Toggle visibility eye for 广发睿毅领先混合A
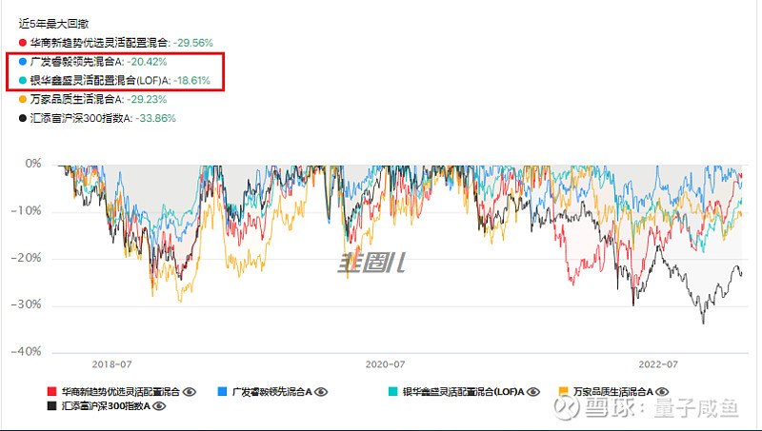 point(321,392)
